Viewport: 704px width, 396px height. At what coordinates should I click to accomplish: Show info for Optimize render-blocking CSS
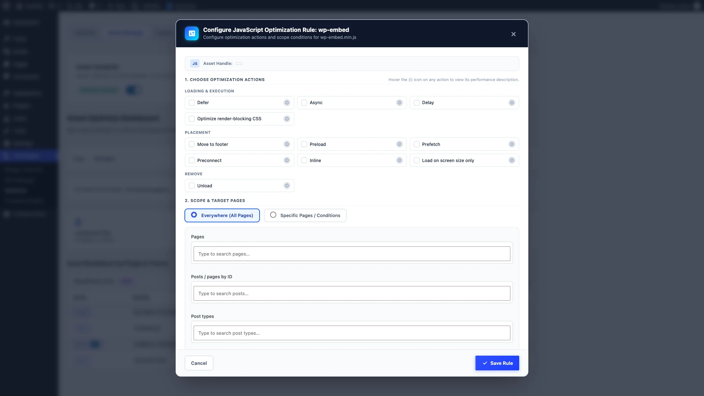coord(287,119)
